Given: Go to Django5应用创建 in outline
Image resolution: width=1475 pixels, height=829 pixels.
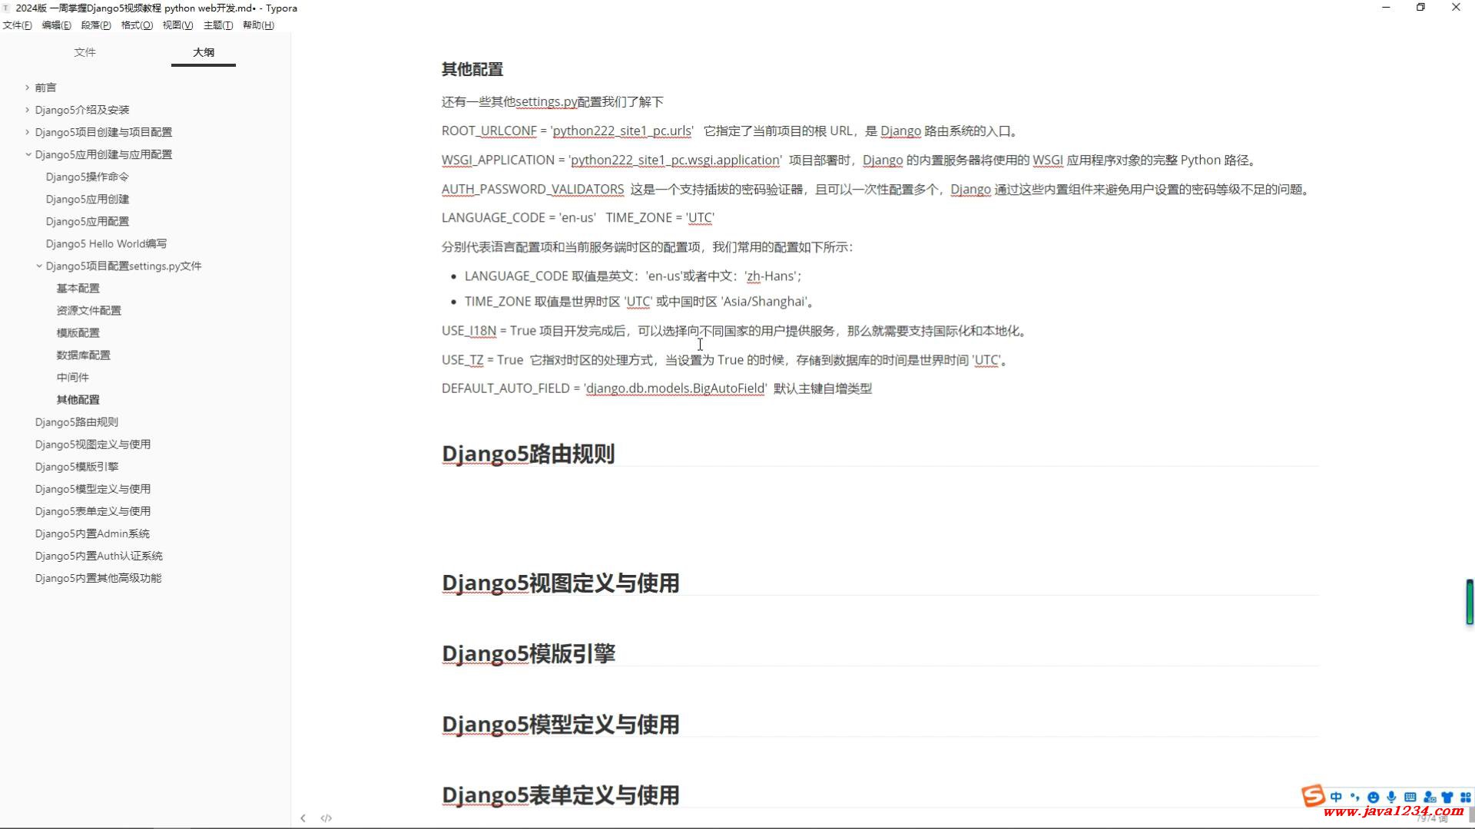Looking at the screenshot, I should click(87, 199).
